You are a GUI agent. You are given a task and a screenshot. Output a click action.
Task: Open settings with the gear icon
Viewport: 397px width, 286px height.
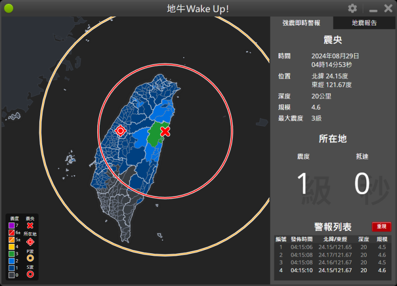point(352,8)
